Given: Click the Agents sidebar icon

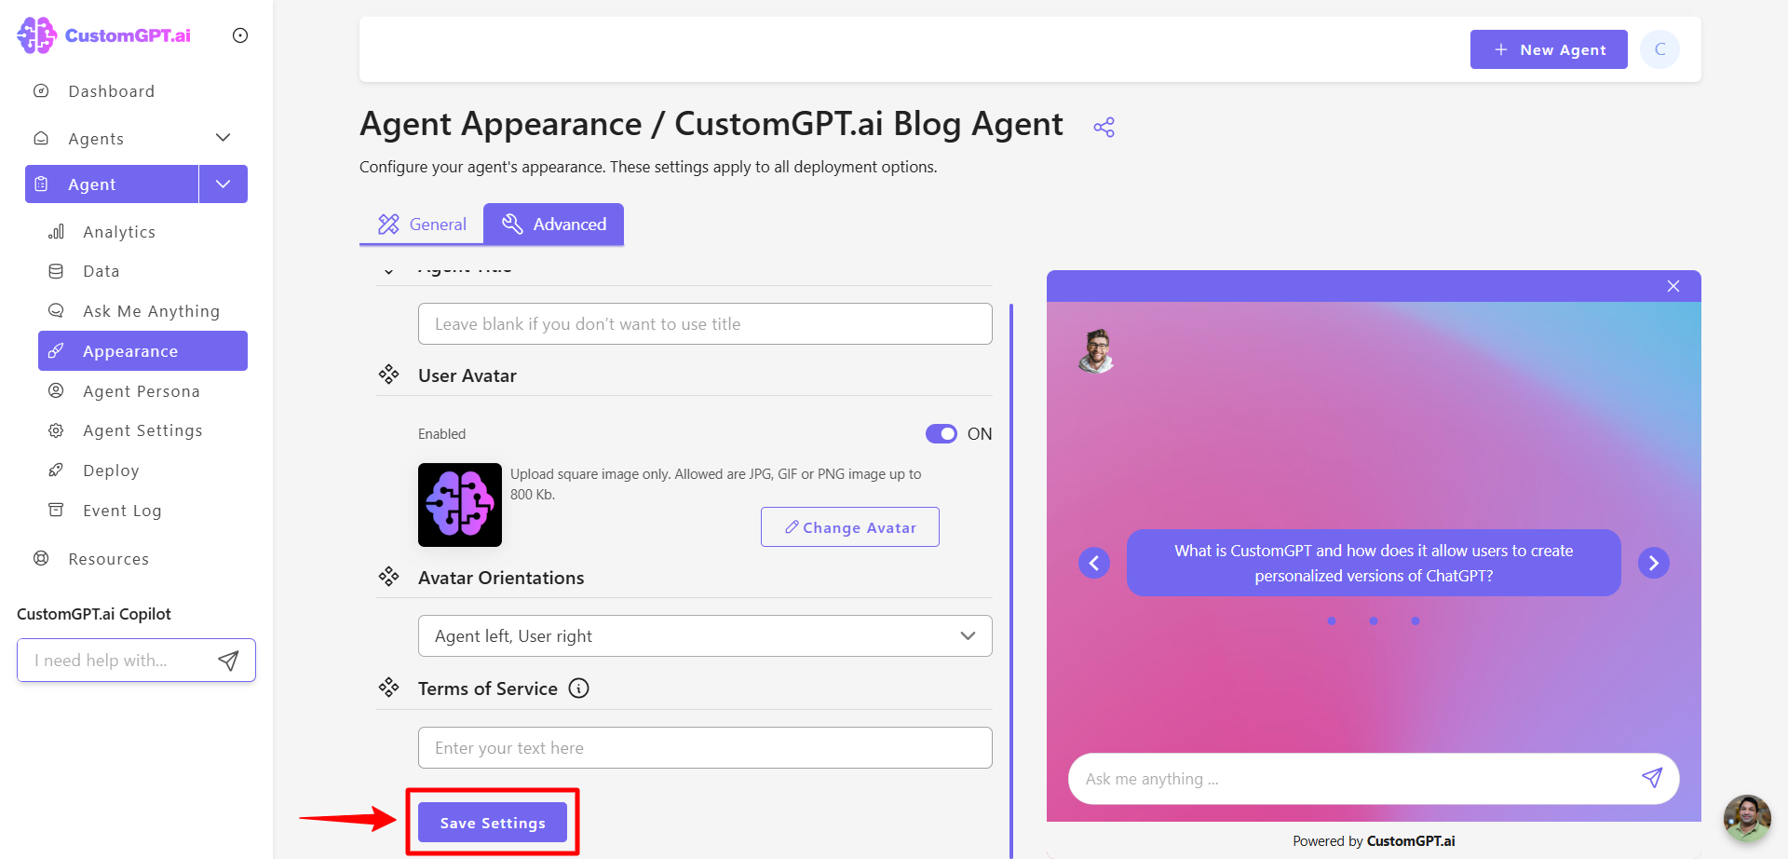Looking at the screenshot, I should [41, 138].
